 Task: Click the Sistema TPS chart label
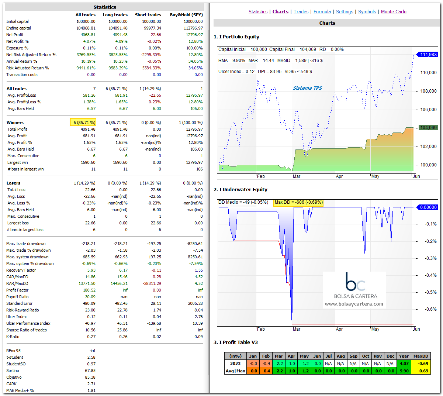pyautogui.click(x=308, y=88)
